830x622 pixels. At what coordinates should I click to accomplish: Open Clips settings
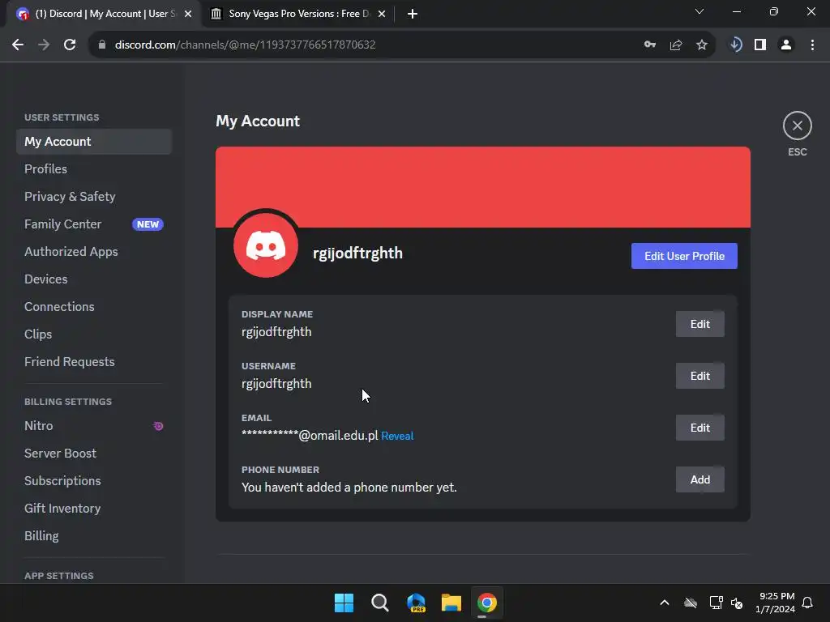[x=94, y=334]
